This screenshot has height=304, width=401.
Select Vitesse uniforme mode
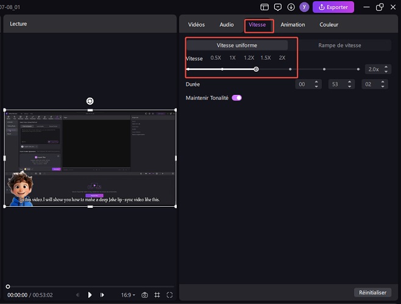pyautogui.click(x=236, y=46)
